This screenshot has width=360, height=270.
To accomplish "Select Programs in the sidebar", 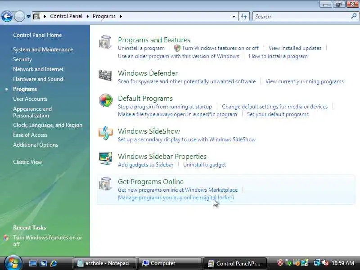I will click(x=25, y=89).
